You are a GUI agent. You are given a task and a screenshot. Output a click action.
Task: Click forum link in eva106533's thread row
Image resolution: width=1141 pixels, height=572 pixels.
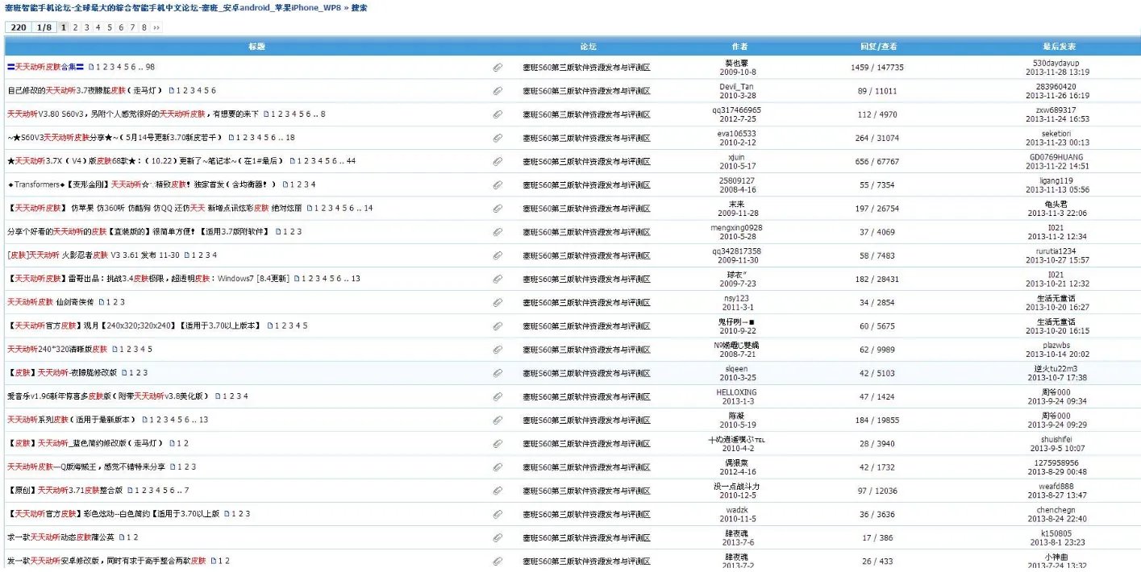[586, 139]
